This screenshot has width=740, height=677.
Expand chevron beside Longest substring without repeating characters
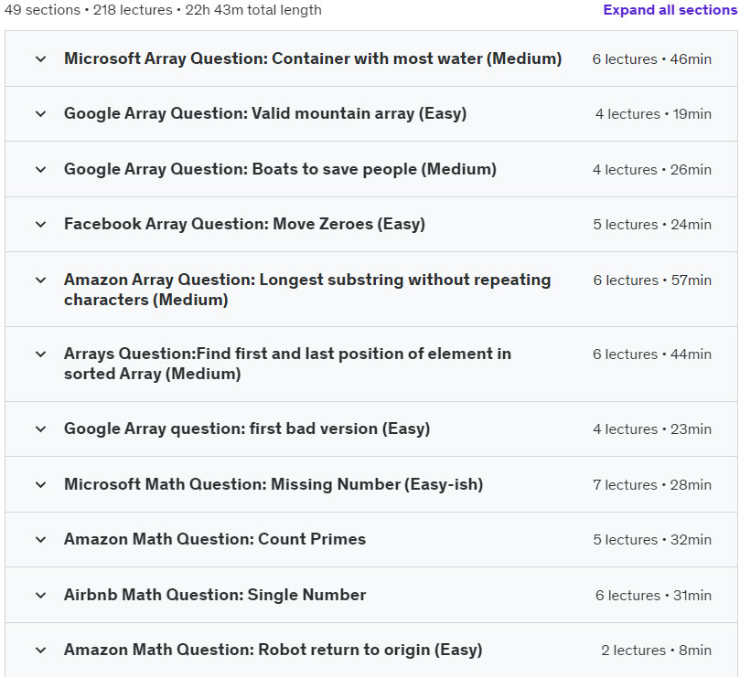point(41,280)
